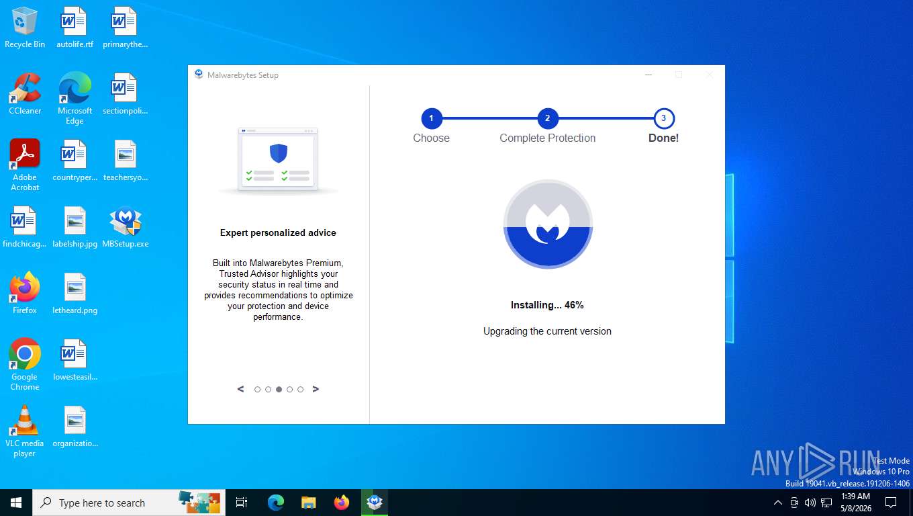
Task: Open the Meet Now camera tray icon
Action: point(794,503)
